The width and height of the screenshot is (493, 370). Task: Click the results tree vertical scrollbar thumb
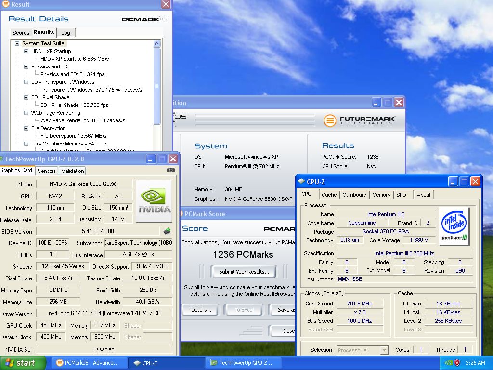(x=157, y=86)
